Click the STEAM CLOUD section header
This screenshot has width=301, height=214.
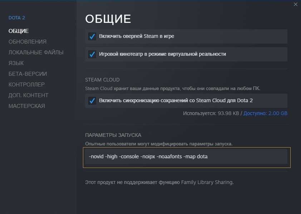coord(102,80)
